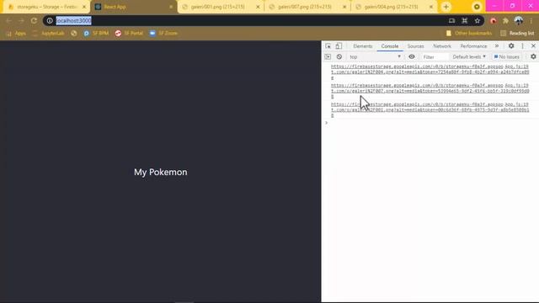Image resolution: width=539 pixels, height=303 pixels.
Task: Click the No Issues button
Action: coord(506,56)
